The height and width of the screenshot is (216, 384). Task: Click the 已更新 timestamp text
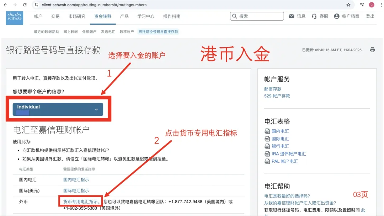332,50
